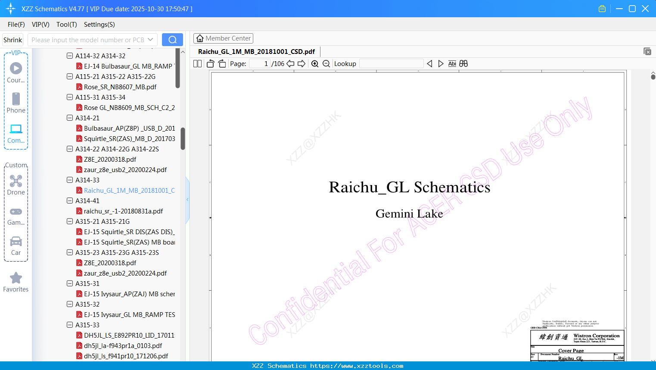
Task: Toggle the Abi whole-word match option
Action: [452, 64]
